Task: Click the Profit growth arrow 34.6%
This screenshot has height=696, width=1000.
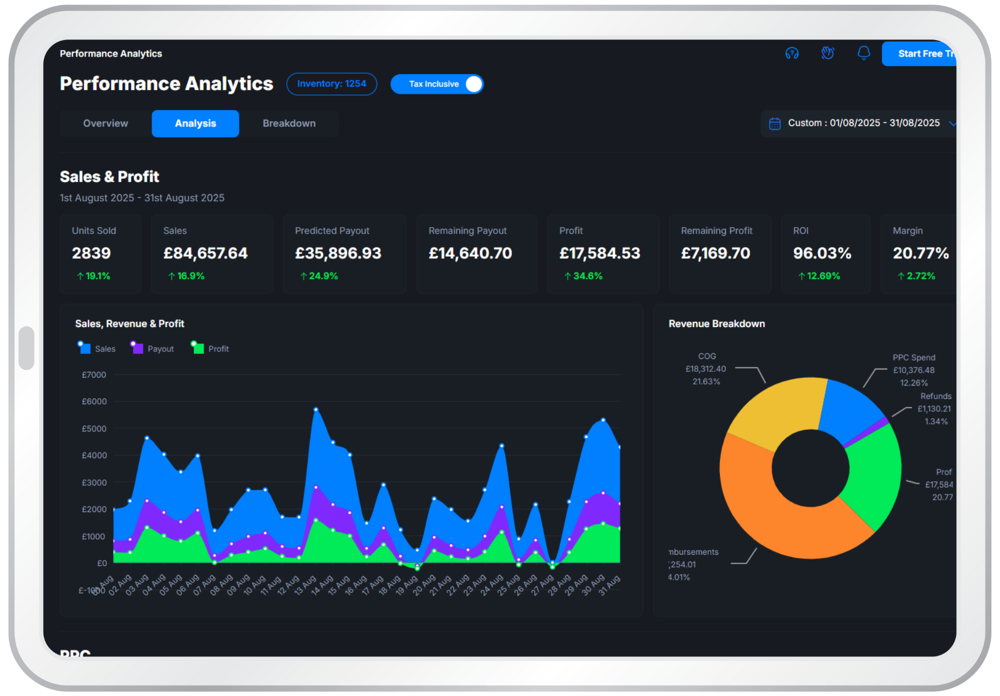Action: click(567, 276)
